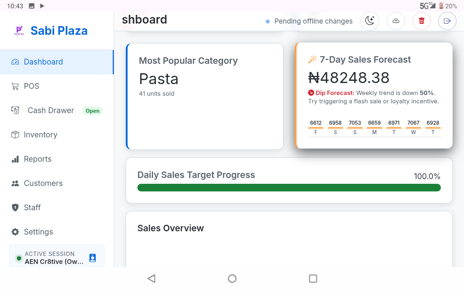Click the "AEN Cr8tive" session user name

[54, 262]
